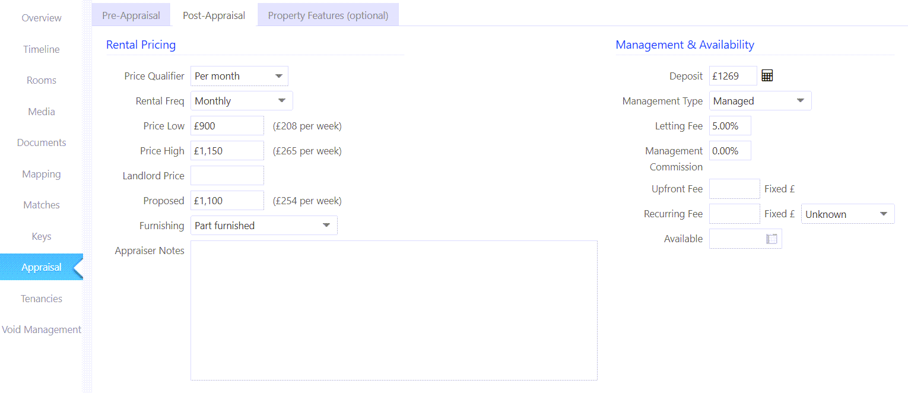This screenshot has height=393, width=908.
Task: Open Void Management in sidebar
Action: tap(42, 329)
